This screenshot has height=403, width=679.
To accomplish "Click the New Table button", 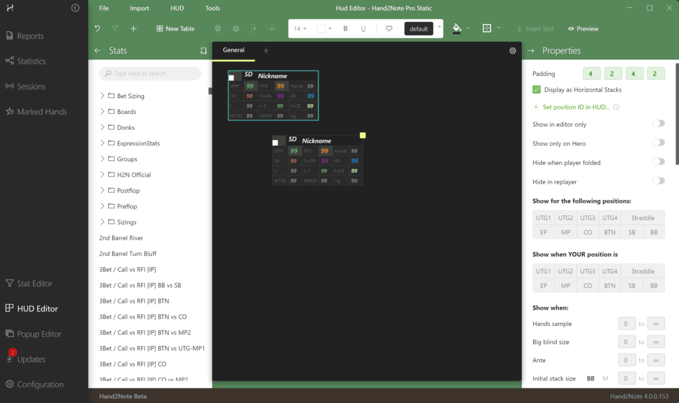I will [175, 29].
